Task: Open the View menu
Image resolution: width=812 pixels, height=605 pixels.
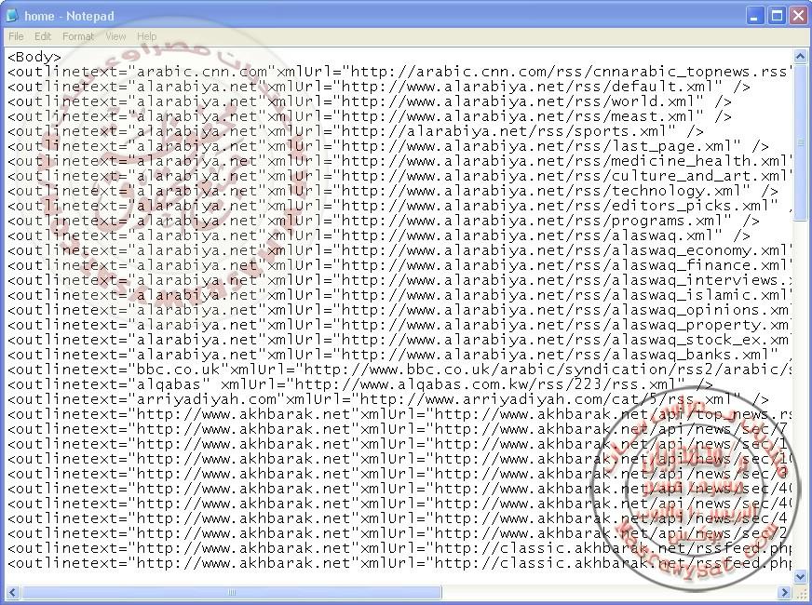Action: pos(115,36)
